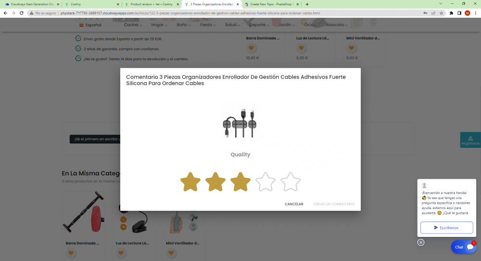This screenshot has height=261, width=481.
Task: Open the Registrarse side tab
Action: [470, 140]
